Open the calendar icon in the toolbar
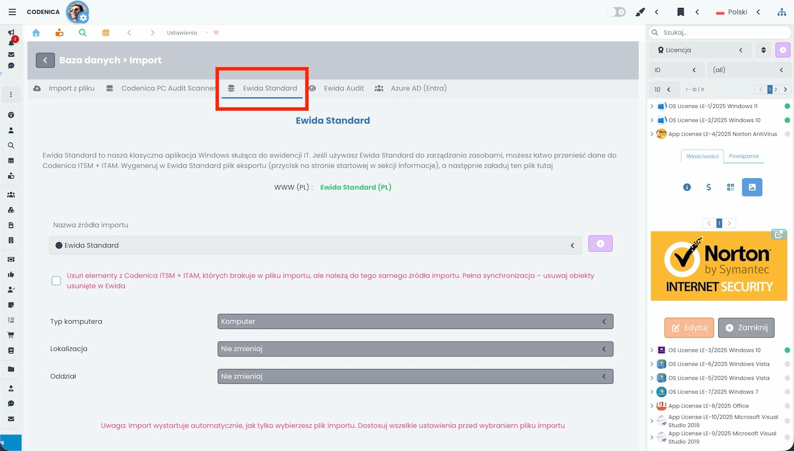The image size is (794, 451). coord(106,33)
